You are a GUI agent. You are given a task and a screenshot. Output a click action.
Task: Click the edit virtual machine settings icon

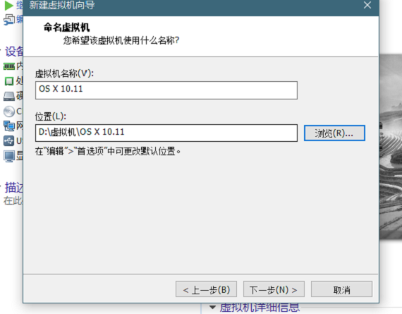pos(9,20)
